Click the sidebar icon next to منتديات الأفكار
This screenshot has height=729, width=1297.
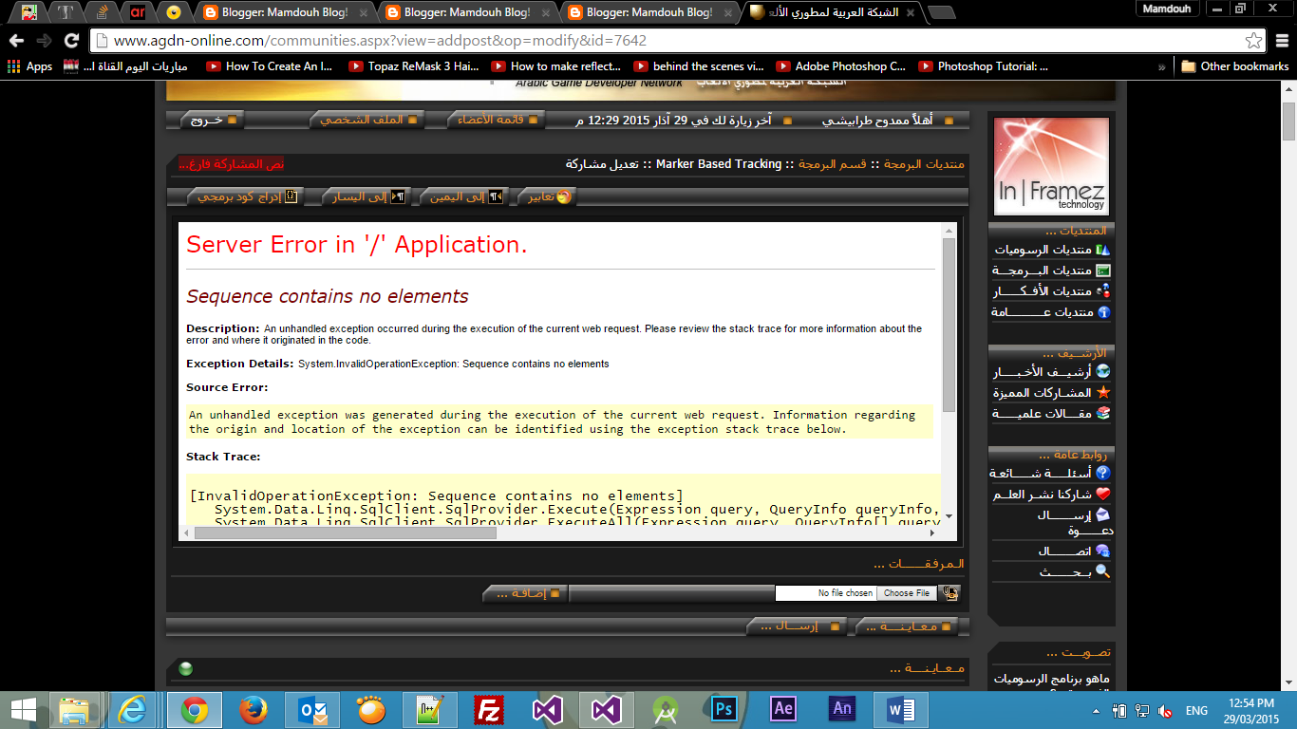coord(1102,291)
